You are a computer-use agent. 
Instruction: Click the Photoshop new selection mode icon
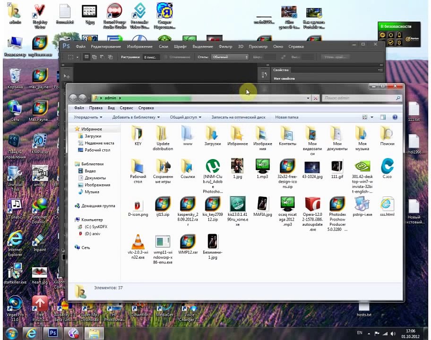point(86,57)
